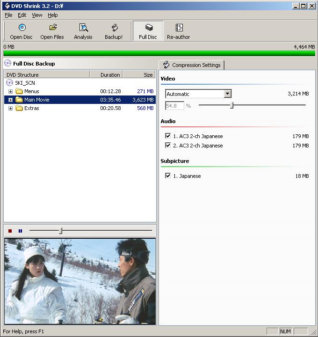Open the Help menu

[x=52, y=15]
